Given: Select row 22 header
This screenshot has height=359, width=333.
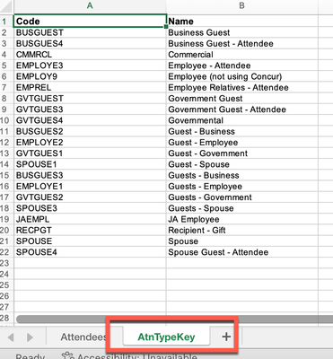Looking at the screenshot, I should tap(6, 252).
